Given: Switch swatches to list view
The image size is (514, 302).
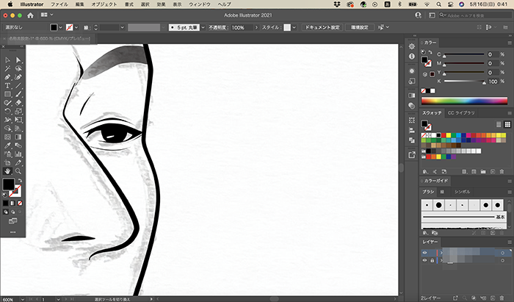Looking at the screenshot, I should (499, 124).
